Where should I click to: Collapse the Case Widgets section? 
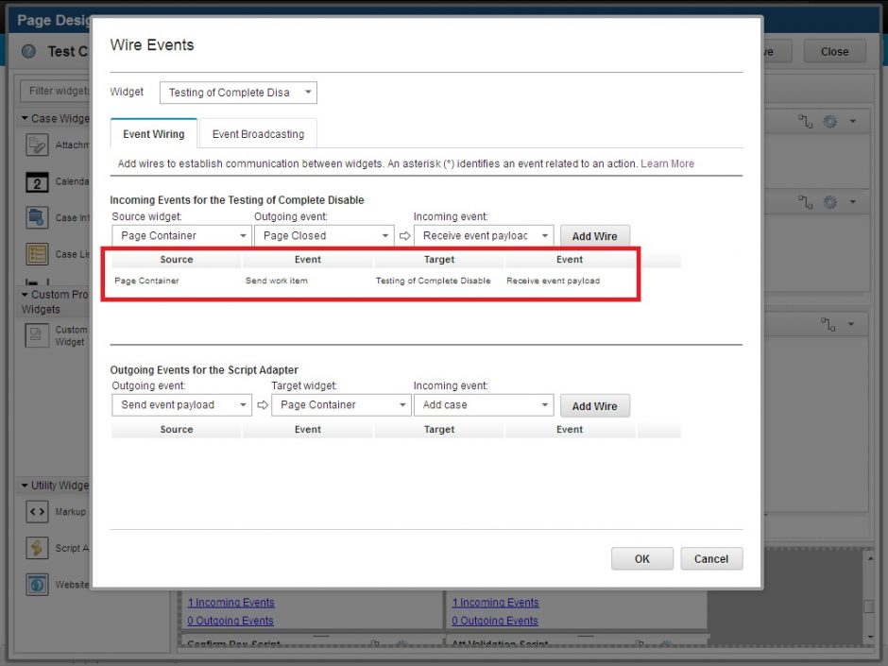click(23, 117)
